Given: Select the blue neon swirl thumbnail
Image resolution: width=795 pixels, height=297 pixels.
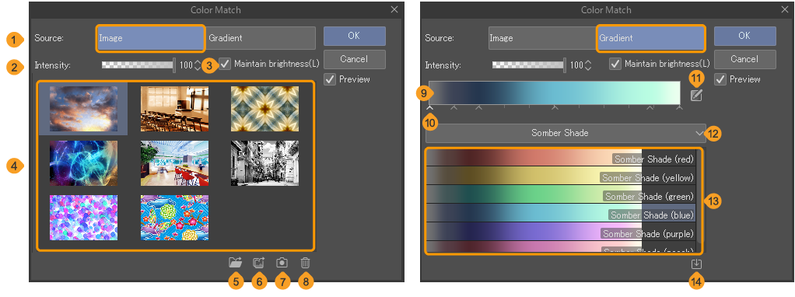Looking at the screenshot, I should 84,163.
